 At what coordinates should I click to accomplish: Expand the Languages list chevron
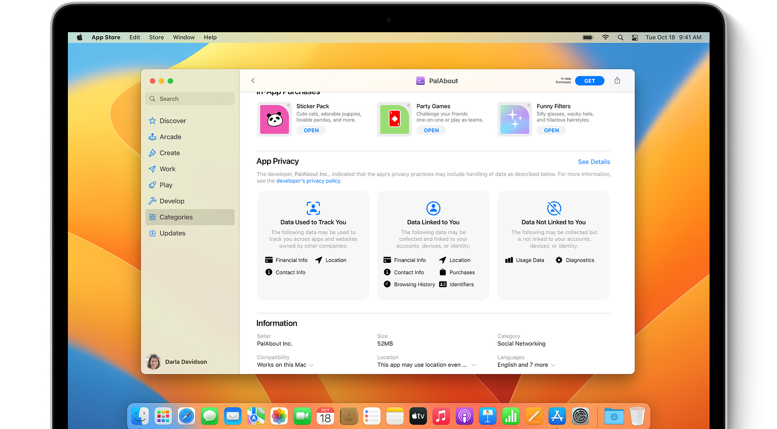[553, 365]
